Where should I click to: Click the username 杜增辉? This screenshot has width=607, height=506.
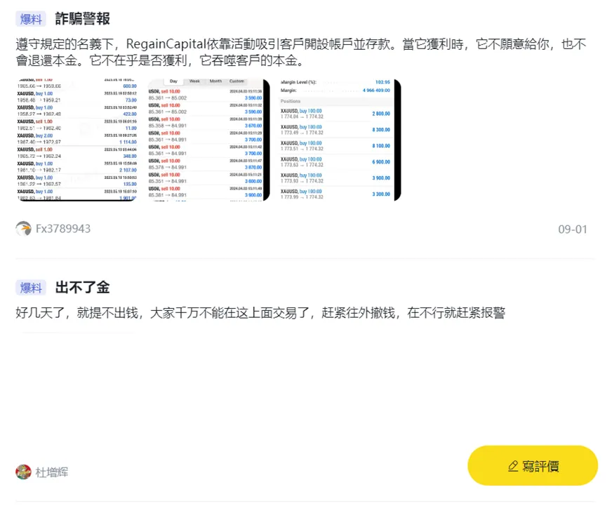click(52, 472)
